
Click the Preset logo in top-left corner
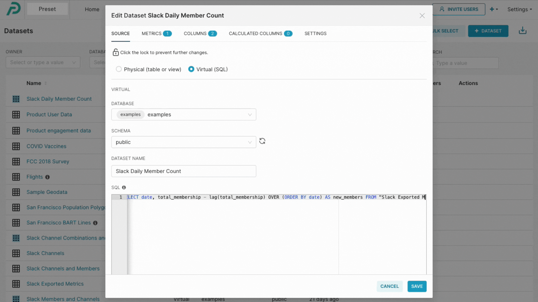13,9
